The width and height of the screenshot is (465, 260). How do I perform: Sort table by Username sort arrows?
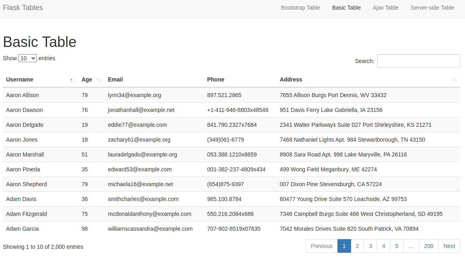pos(72,80)
